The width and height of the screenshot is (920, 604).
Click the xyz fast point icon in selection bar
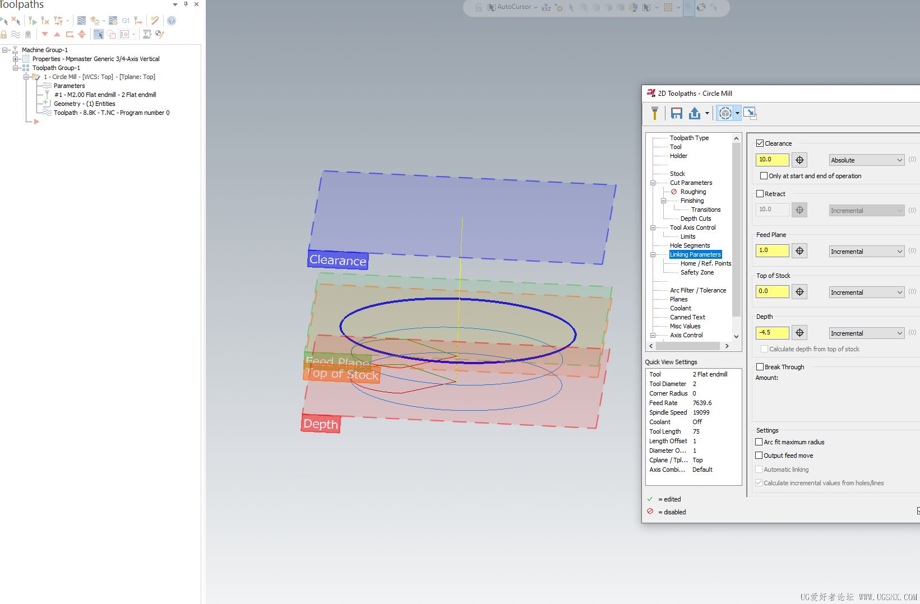pyautogui.click(x=545, y=8)
